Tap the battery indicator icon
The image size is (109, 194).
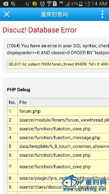coord(81,4)
